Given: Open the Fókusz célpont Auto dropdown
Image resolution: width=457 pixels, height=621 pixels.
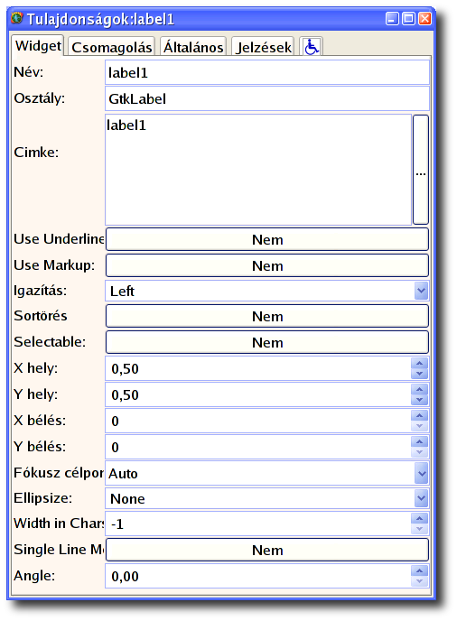Looking at the screenshot, I should click(267, 473).
